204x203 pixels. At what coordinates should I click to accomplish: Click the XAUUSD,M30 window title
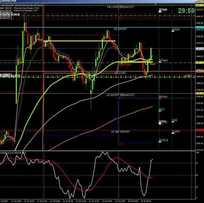click(9, 1)
